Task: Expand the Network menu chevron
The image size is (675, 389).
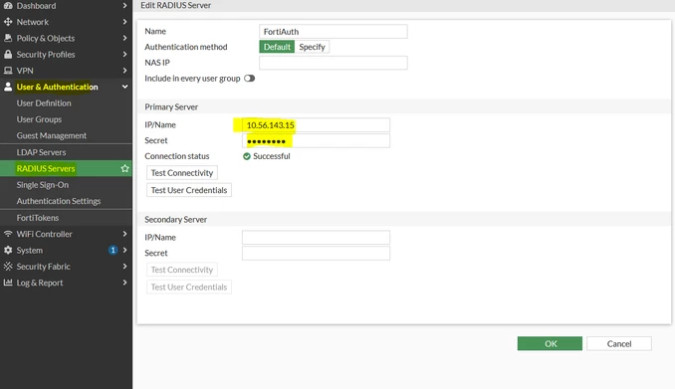Action: [124, 22]
